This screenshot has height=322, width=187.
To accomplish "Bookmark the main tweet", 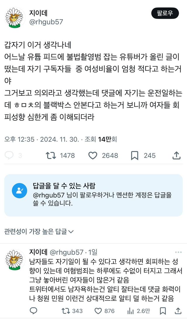I will point(134,155).
